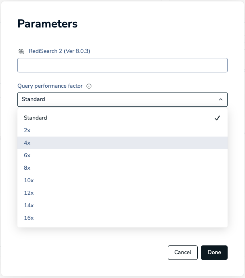Select 10x query performance factor
245x278 pixels.
(x=29, y=181)
